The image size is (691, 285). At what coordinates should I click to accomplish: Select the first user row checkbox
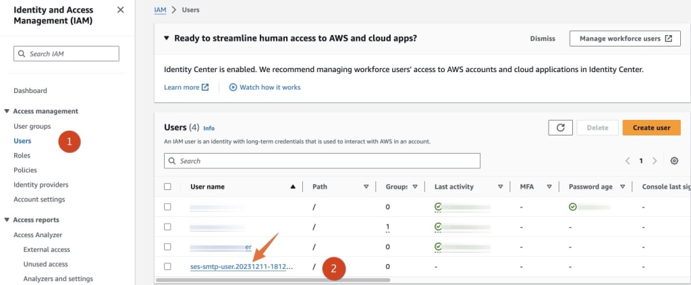pyautogui.click(x=167, y=207)
